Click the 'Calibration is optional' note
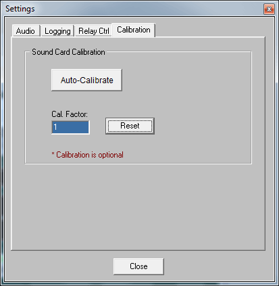Image resolution: width=279 pixels, height=286 pixels. click(90, 155)
